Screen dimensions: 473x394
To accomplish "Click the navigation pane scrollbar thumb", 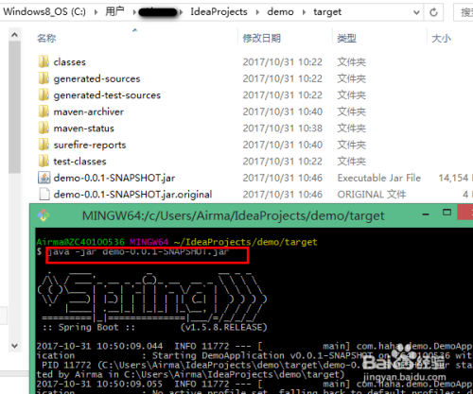I will [x=14, y=107].
